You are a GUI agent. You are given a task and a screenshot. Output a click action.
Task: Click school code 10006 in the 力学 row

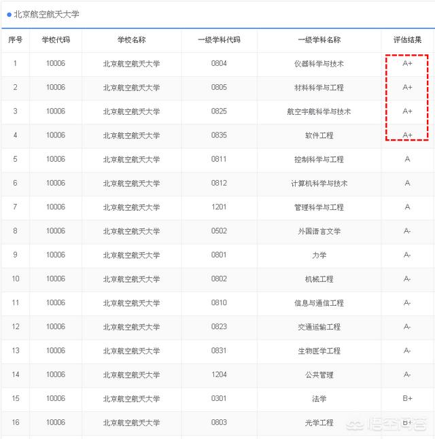(56, 255)
